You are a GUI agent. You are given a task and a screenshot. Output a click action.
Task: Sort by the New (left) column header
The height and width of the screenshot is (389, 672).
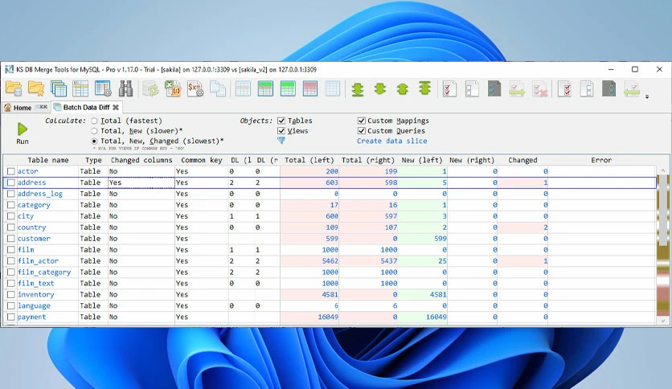pos(422,160)
